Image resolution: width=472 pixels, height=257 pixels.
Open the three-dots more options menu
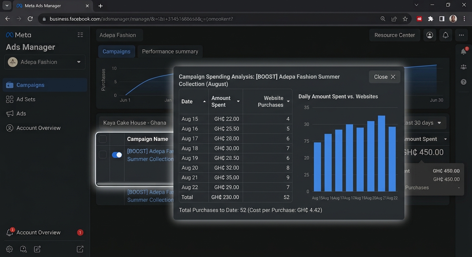point(461,35)
